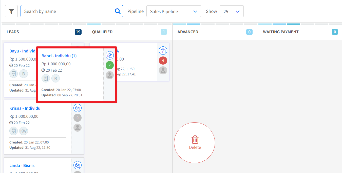Click company building icon on Krisna card
Viewport: 342px width, 173px height.
pos(14,131)
